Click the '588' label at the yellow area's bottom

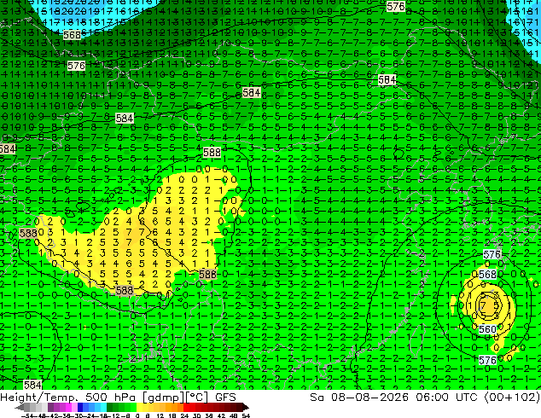(x=125, y=290)
